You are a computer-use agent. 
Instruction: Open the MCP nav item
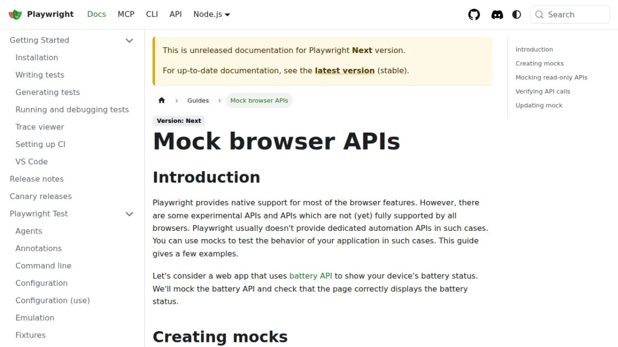point(126,14)
